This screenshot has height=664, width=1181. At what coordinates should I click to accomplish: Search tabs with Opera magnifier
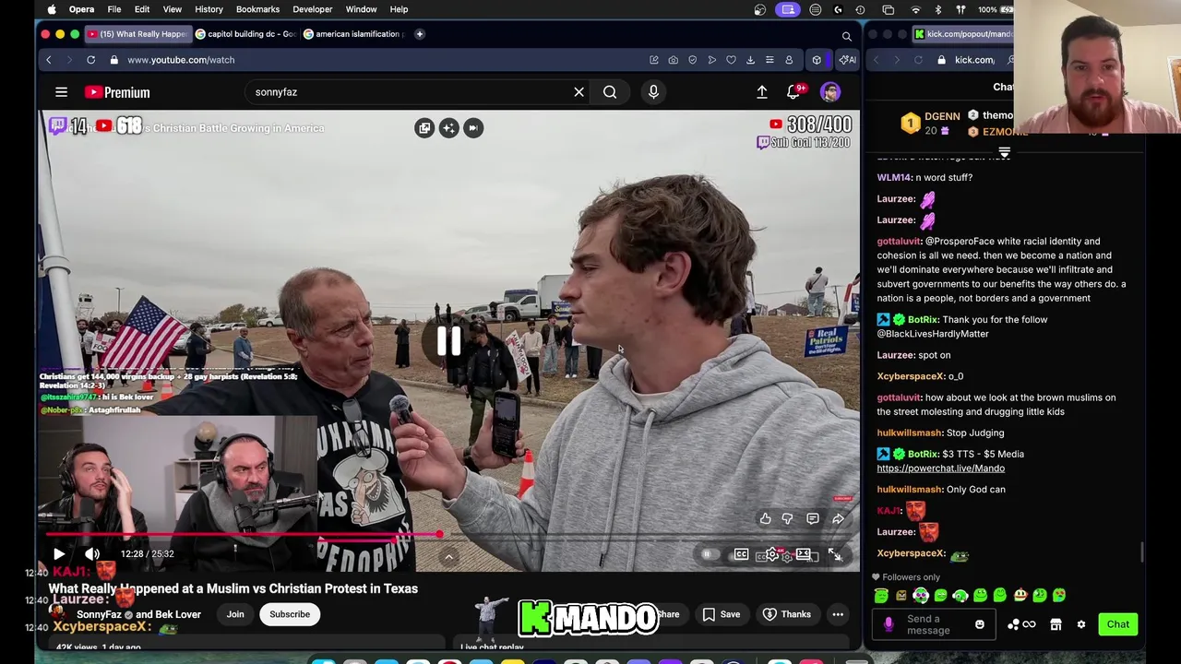pyautogui.click(x=846, y=37)
